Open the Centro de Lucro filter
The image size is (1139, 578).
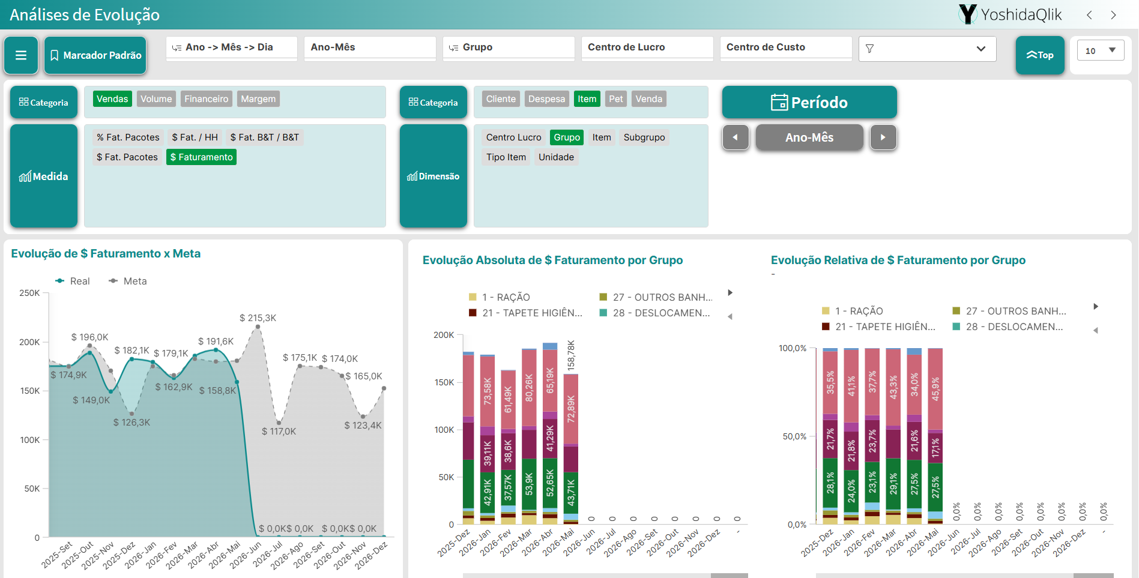pyautogui.click(x=647, y=47)
